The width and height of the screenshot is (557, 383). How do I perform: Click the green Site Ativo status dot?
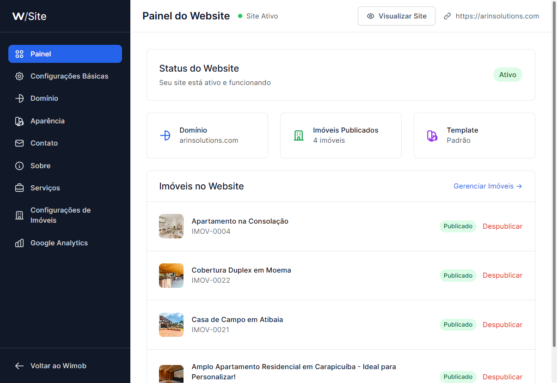[240, 16]
